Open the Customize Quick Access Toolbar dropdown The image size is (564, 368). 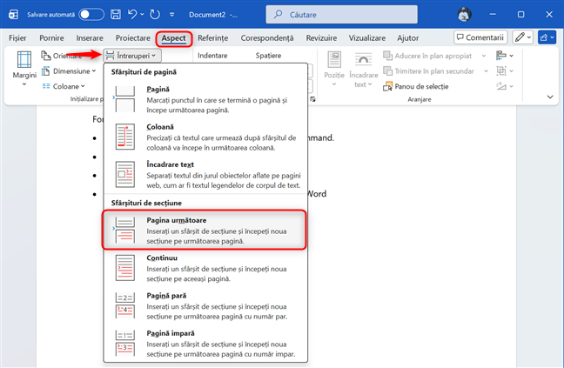(172, 15)
